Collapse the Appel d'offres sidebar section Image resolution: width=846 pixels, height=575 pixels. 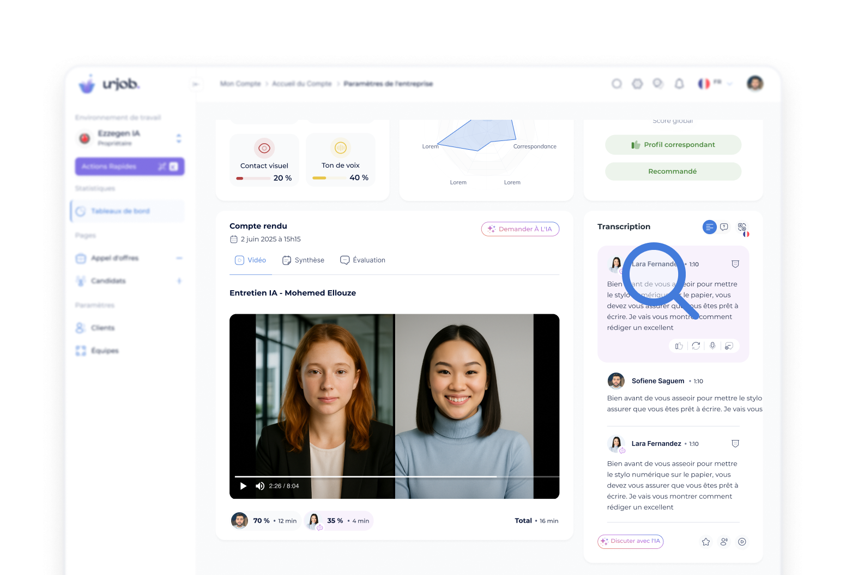tap(179, 258)
